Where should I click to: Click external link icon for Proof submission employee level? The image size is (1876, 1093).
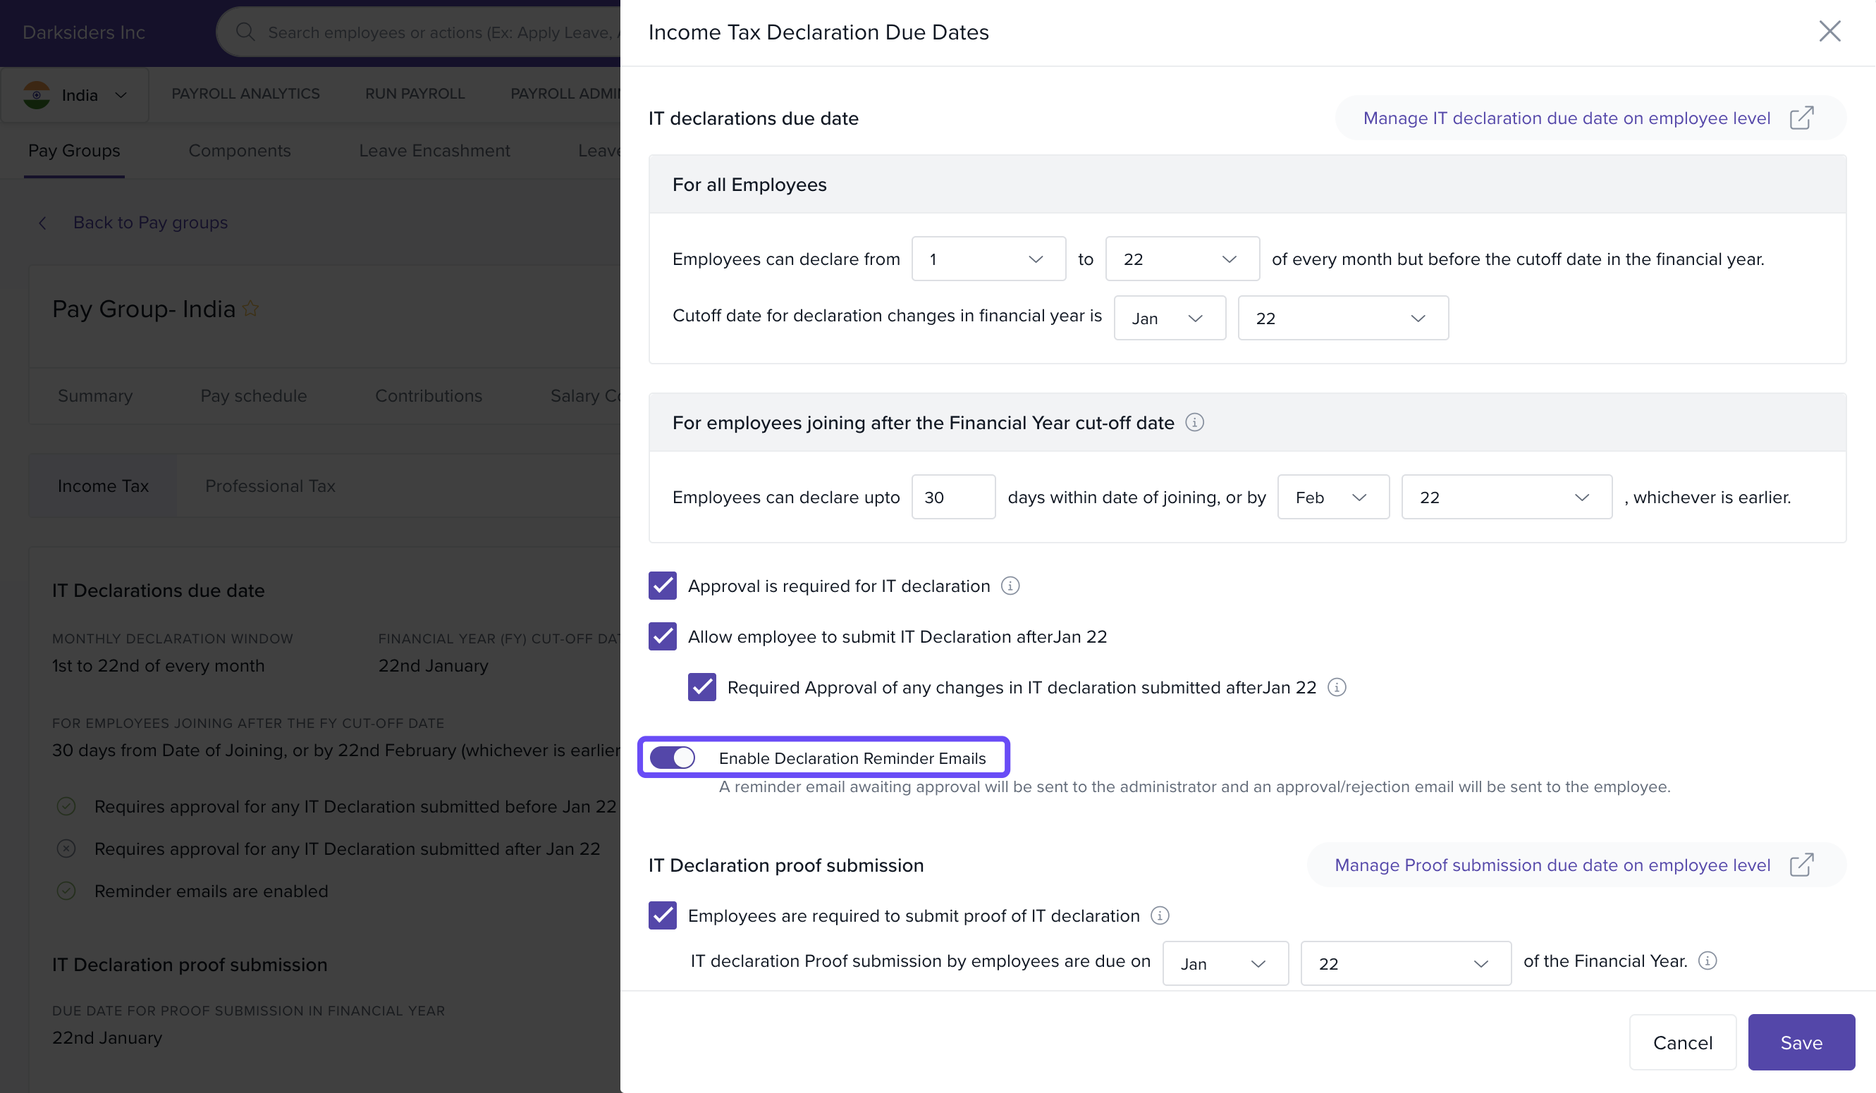[1801, 865]
